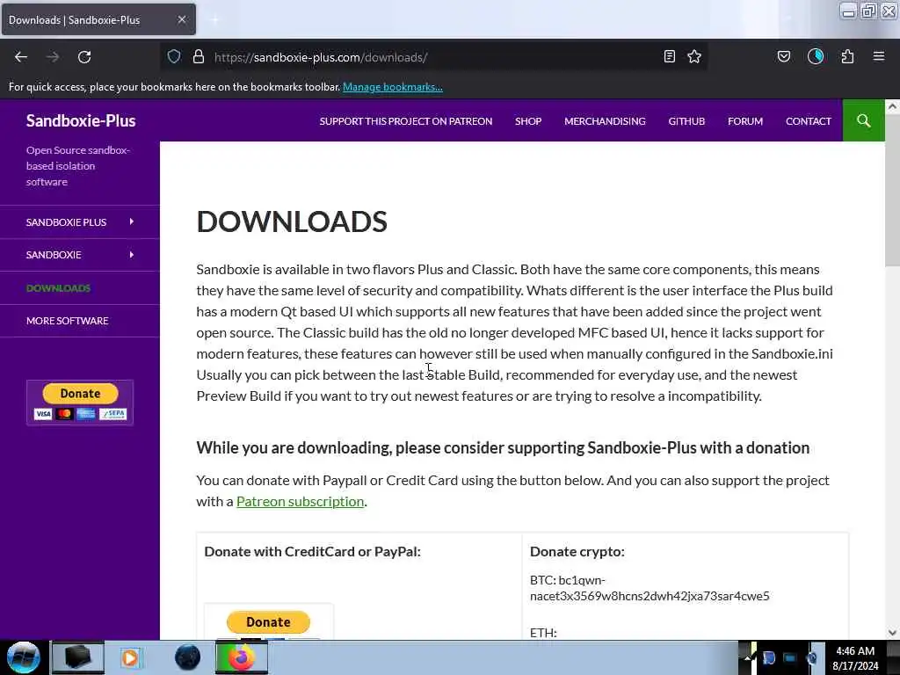Click 'Donate with CreditCard or PayPal:' heading
This screenshot has height=675, width=900.
click(312, 551)
